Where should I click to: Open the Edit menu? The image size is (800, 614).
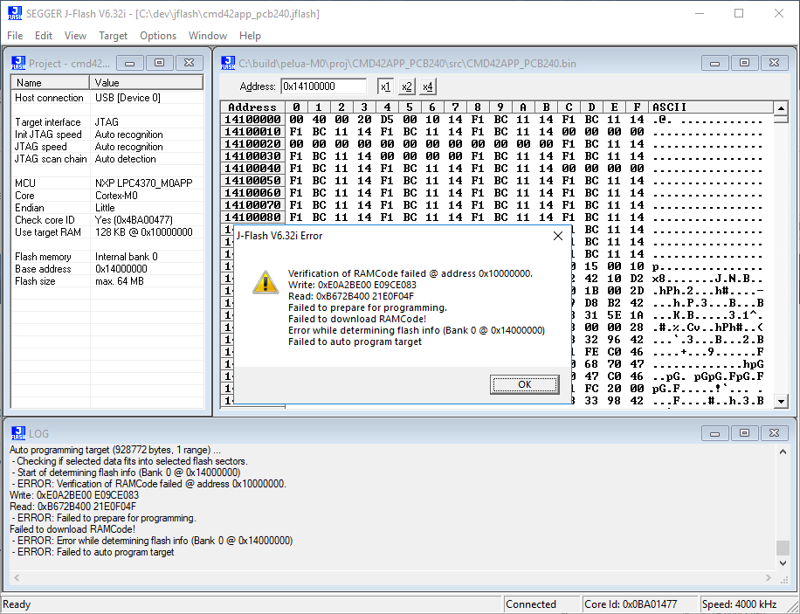44,36
